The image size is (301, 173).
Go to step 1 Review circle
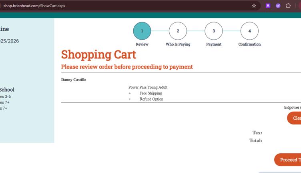point(142,31)
